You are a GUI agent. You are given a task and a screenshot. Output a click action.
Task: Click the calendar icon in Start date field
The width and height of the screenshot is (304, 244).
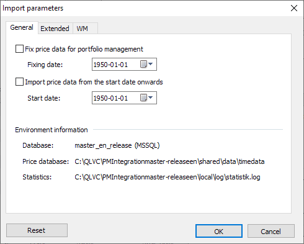pyautogui.click(x=143, y=97)
